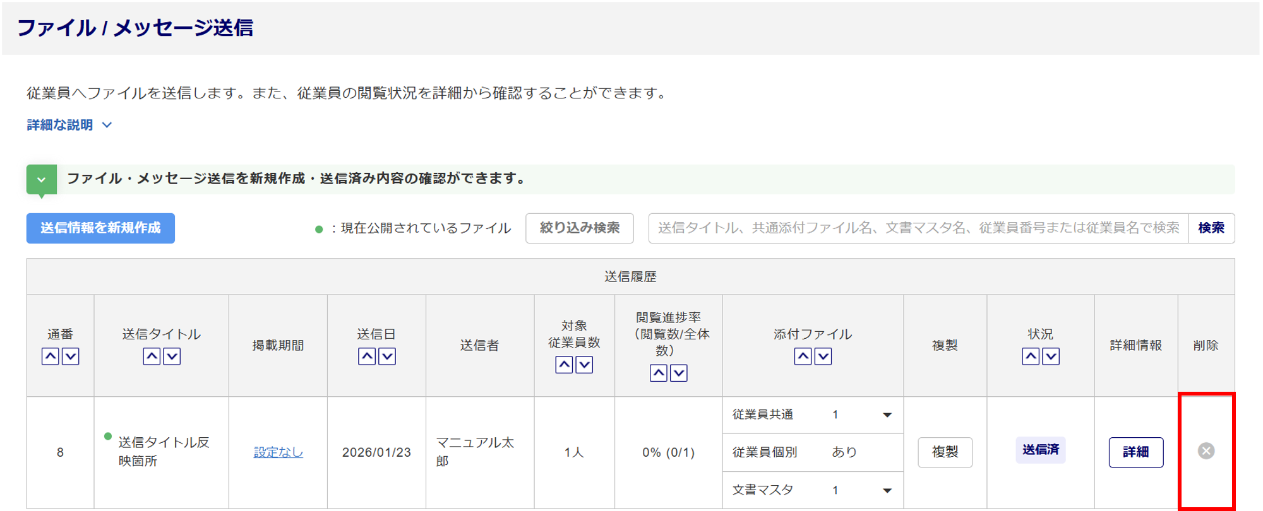The image size is (1263, 511).
Task: Delete row 8 with the X icon
Action: [1206, 451]
